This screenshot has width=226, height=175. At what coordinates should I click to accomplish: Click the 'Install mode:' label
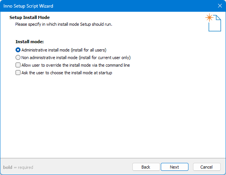click(30, 42)
